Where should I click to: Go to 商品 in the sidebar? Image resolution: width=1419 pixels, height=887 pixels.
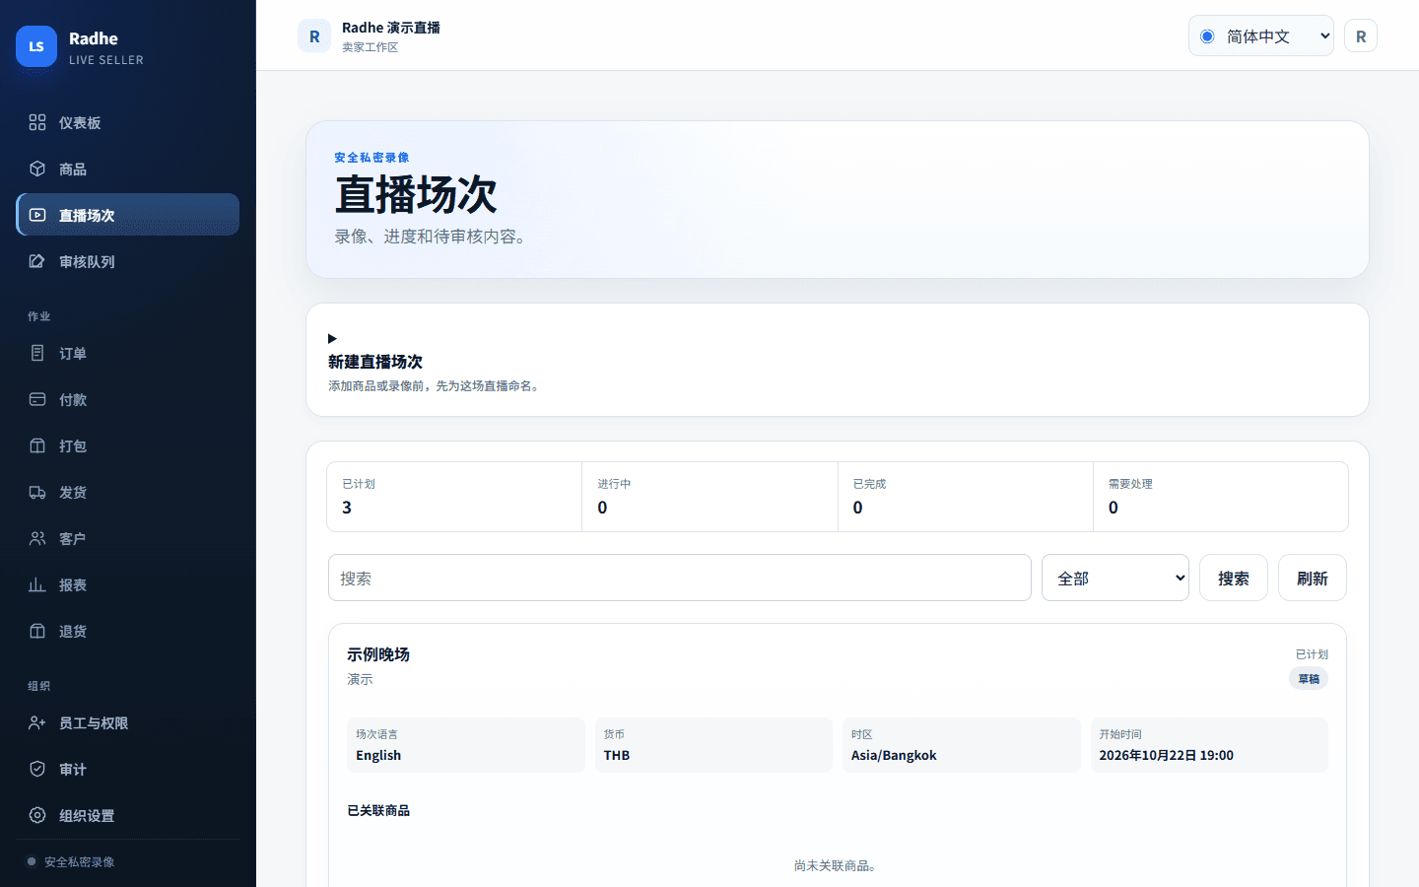(x=128, y=169)
